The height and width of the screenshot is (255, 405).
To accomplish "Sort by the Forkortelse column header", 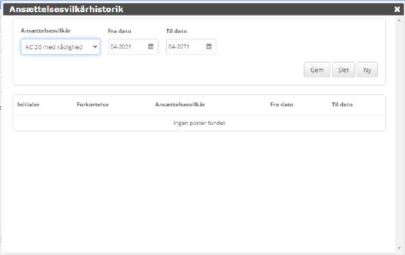I will 93,105.
